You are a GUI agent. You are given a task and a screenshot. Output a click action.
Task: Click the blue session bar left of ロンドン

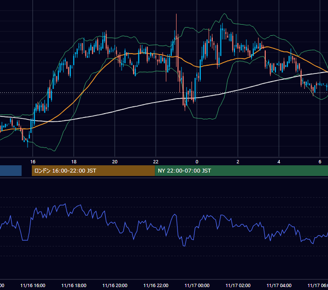[11, 171]
